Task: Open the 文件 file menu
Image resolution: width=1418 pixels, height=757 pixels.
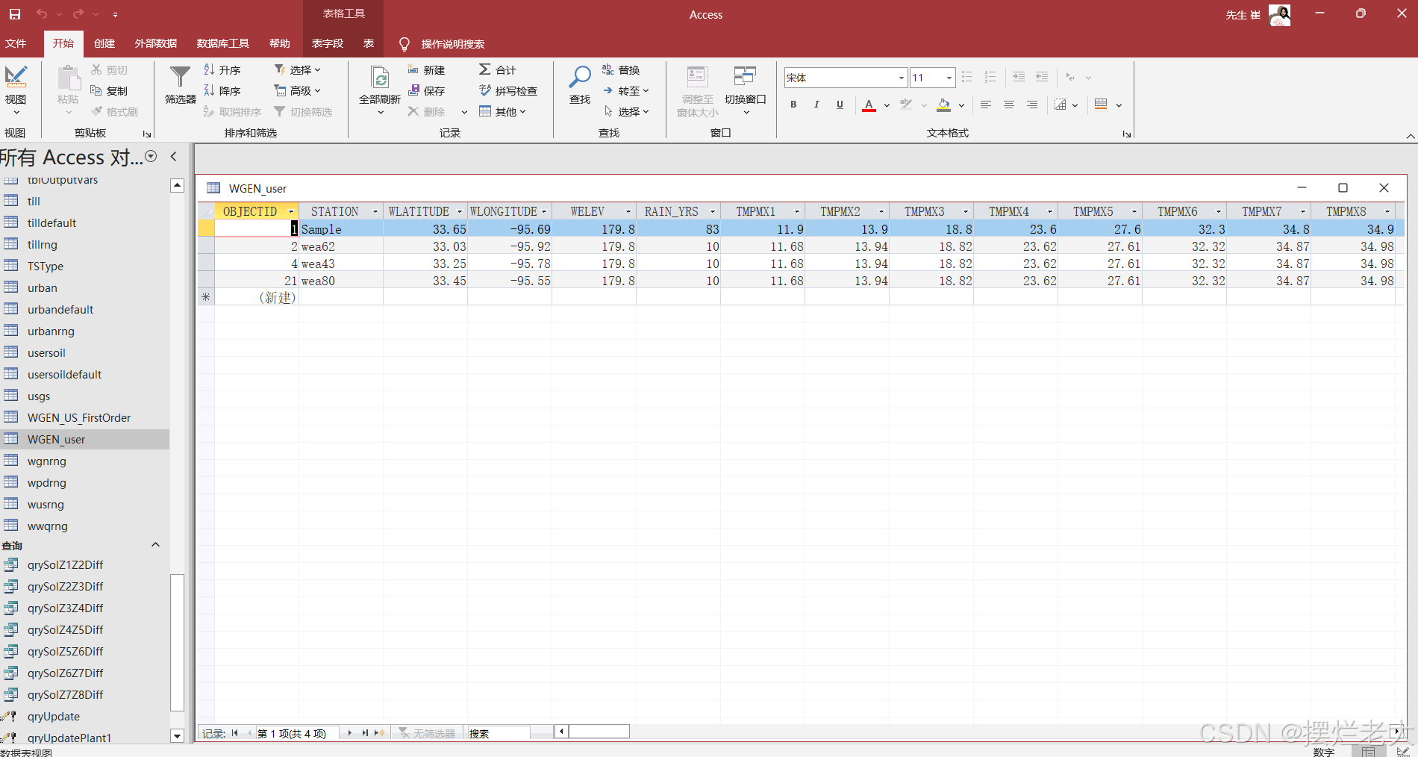Action: [x=16, y=43]
